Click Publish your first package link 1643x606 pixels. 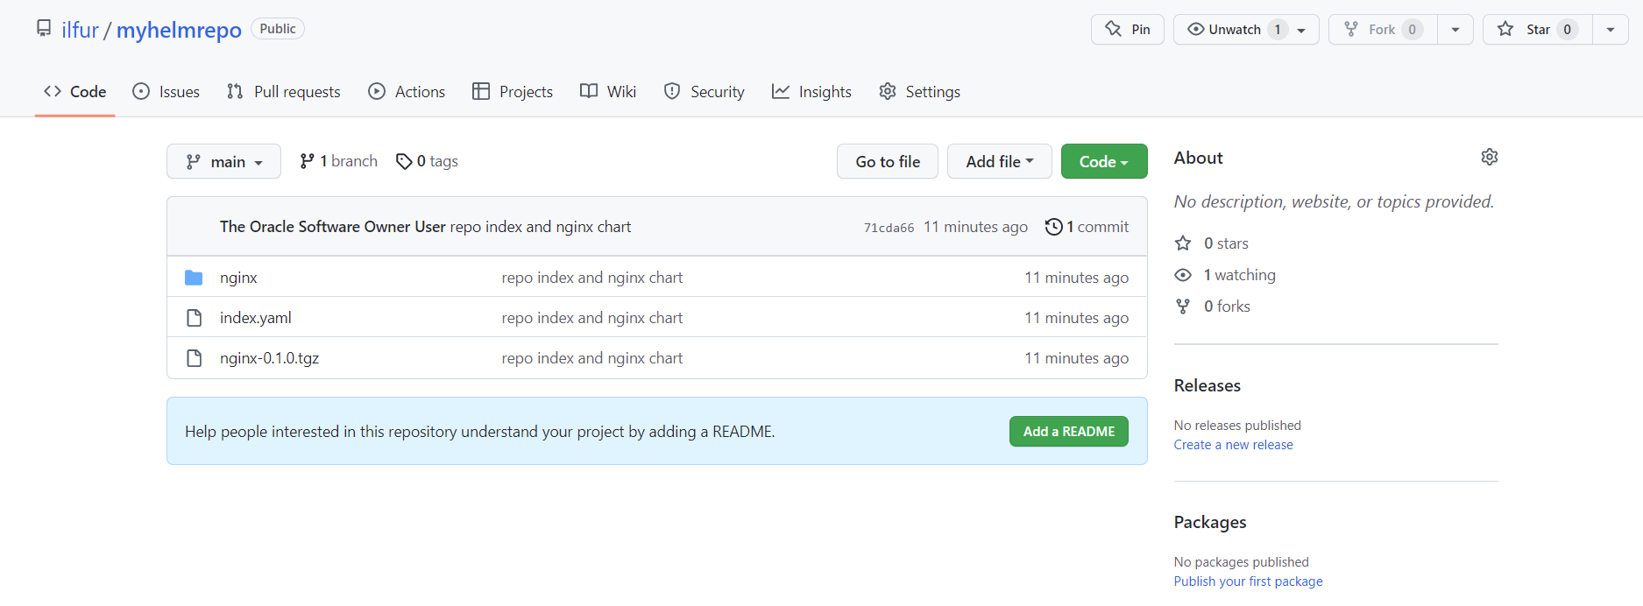1249,581
